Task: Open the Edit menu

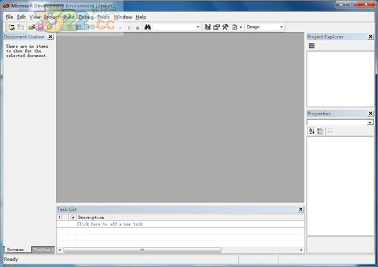Action: tap(21, 17)
